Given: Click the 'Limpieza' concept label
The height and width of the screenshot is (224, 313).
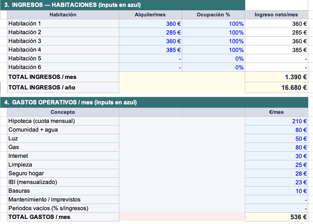Looking at the screenshot, I should [x=20, y=165].
